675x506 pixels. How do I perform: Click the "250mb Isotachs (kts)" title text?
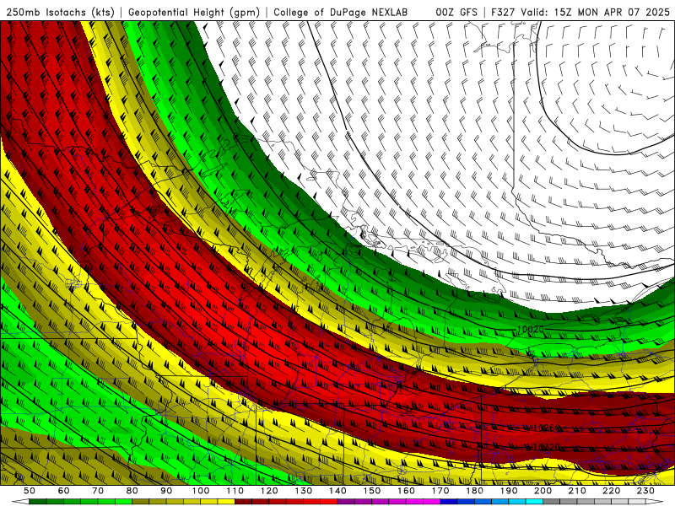coord(60,13)
